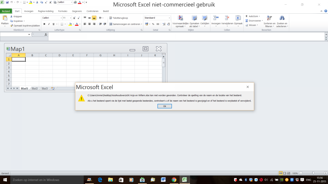Click the ribbon fill color bucket

70,24
